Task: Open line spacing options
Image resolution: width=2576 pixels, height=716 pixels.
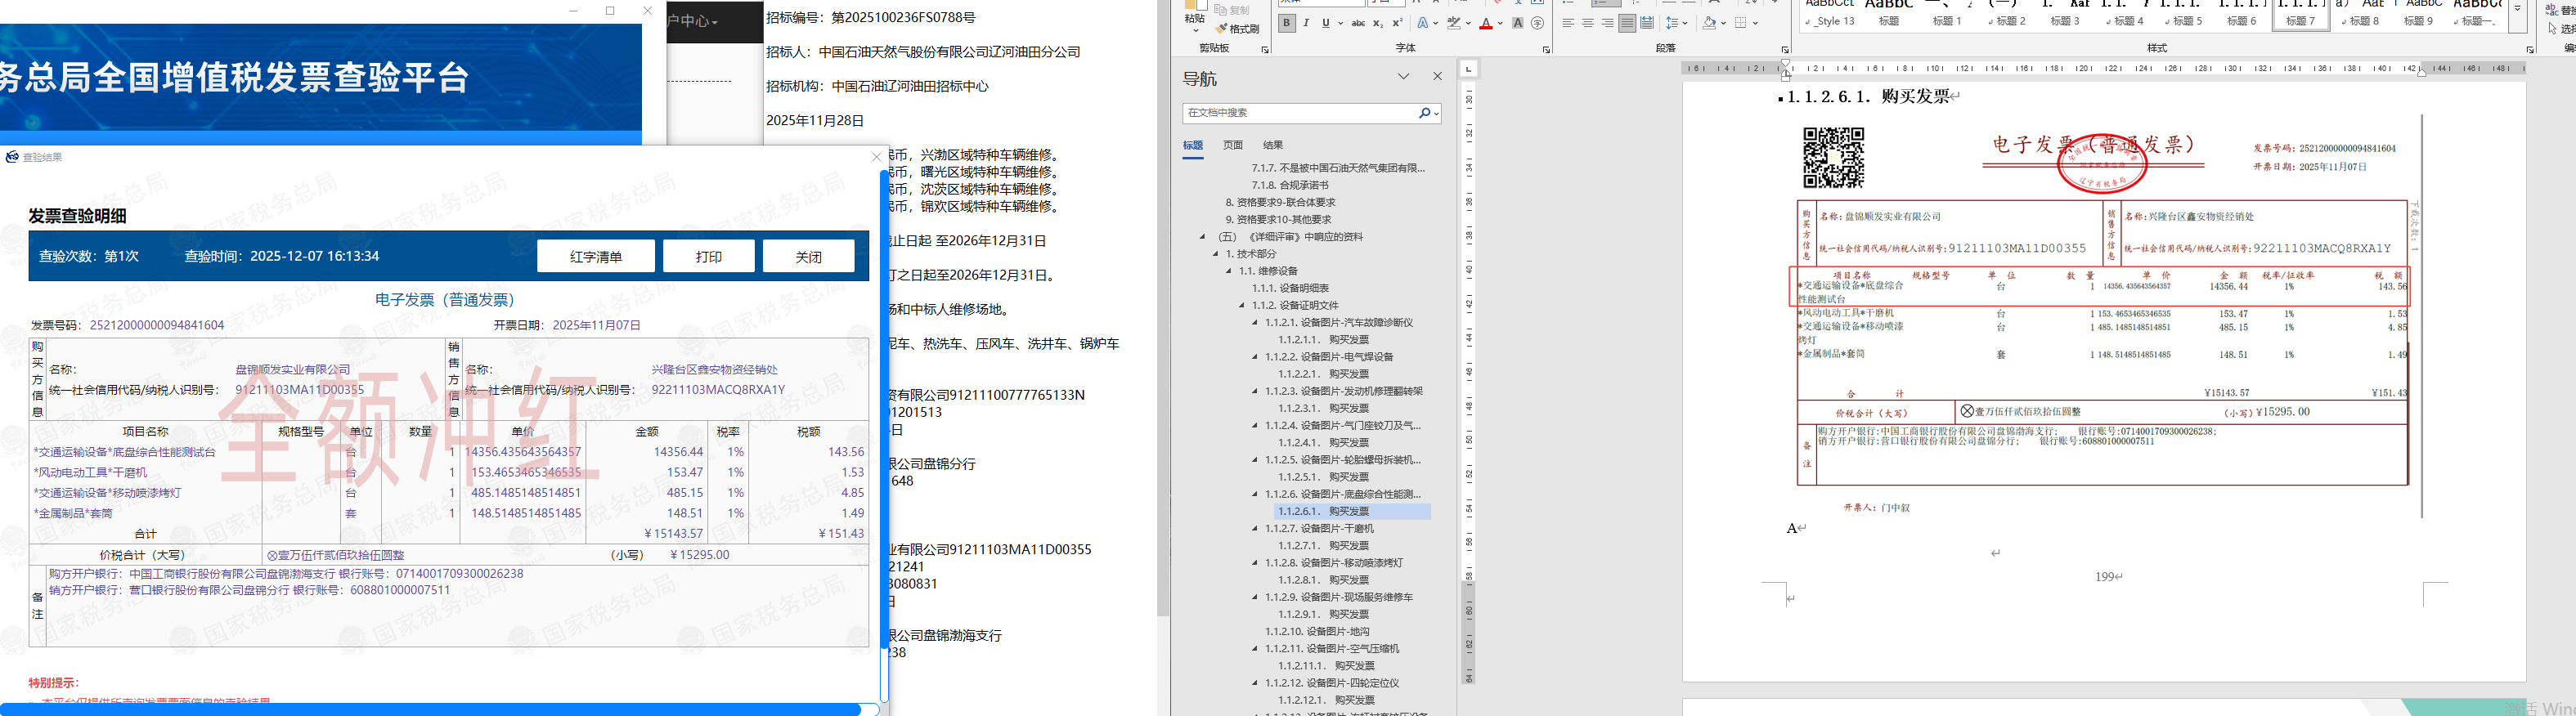Action: pos(1673,23)
